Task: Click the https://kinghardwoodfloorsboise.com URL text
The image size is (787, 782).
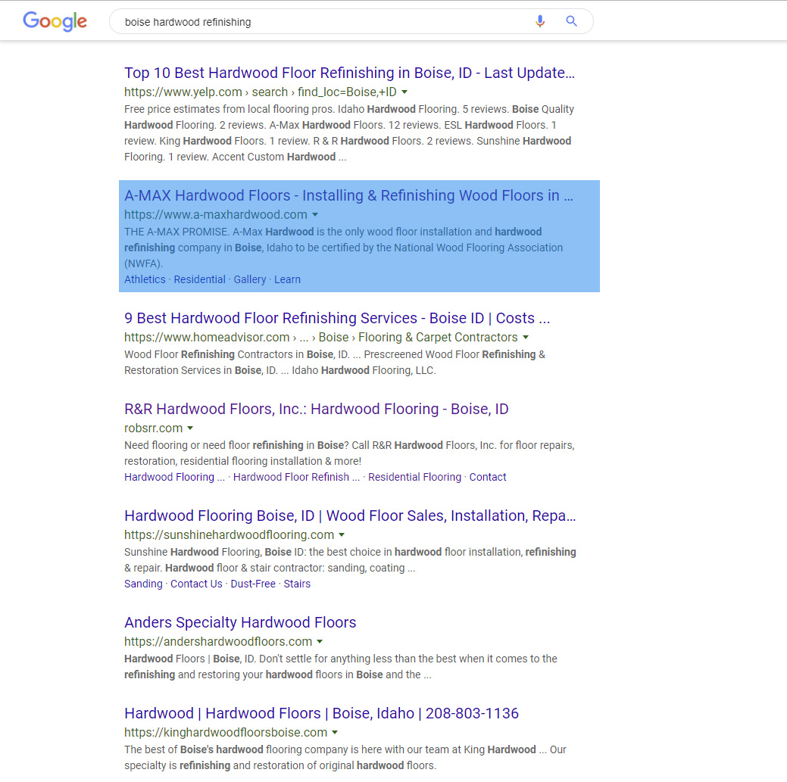Action: pyautogui.click(x=226, y=732)
